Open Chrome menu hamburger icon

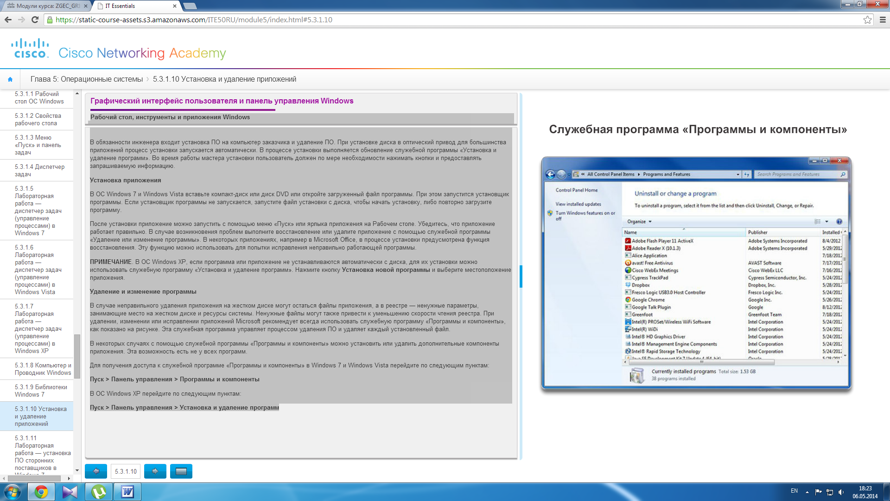(883, 19)
